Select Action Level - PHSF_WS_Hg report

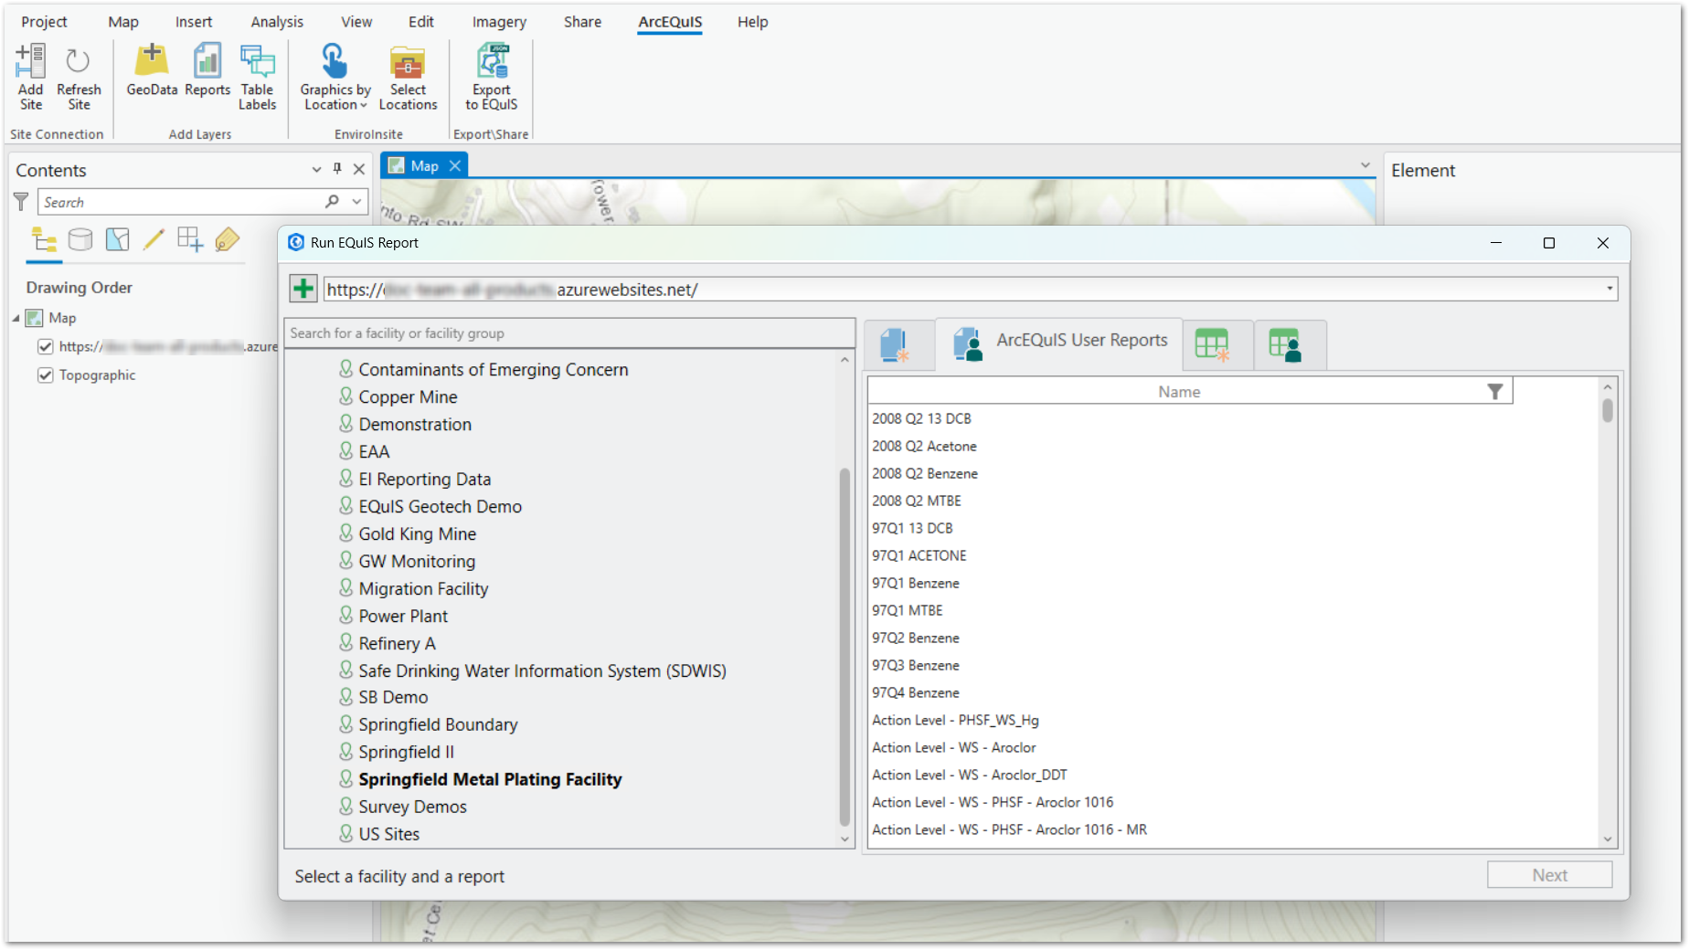click(955, 720)
